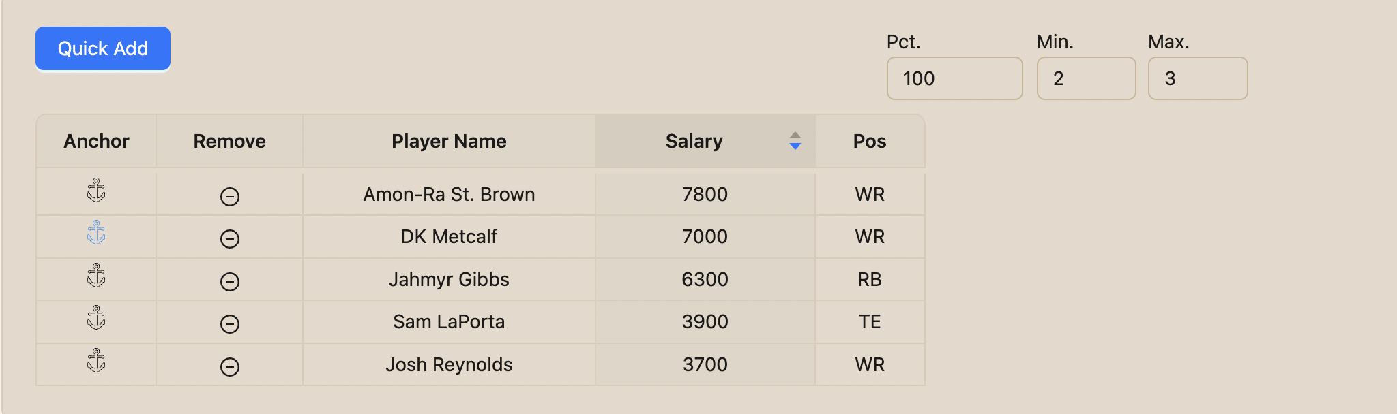The width and height of the screenshot is (1397, 414).
Task: Focus the Max. input field
Action: pos(1198,78)
